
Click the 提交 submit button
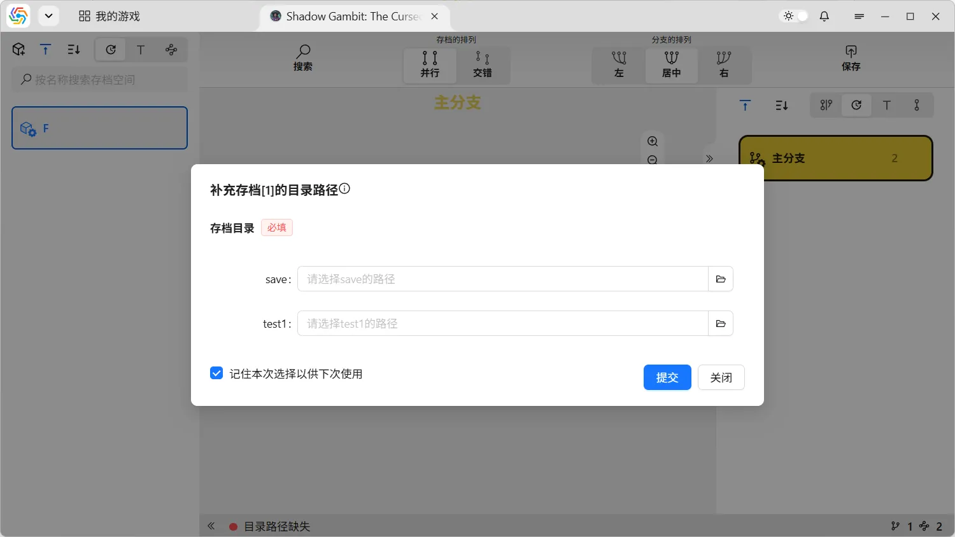[667, 377]
